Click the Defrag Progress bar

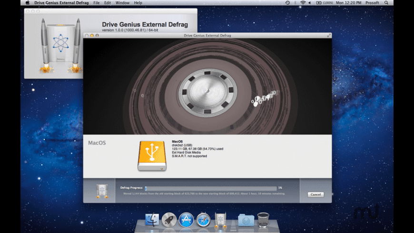point(211,188)
